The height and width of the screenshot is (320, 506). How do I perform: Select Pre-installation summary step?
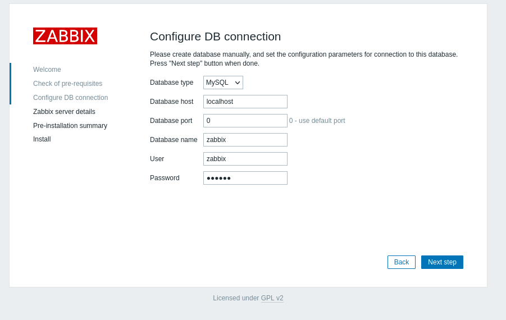tap(70, 126)
